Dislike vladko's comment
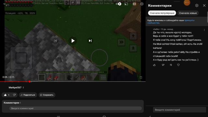Screen dimensions: 208x117 click(163, 65)
